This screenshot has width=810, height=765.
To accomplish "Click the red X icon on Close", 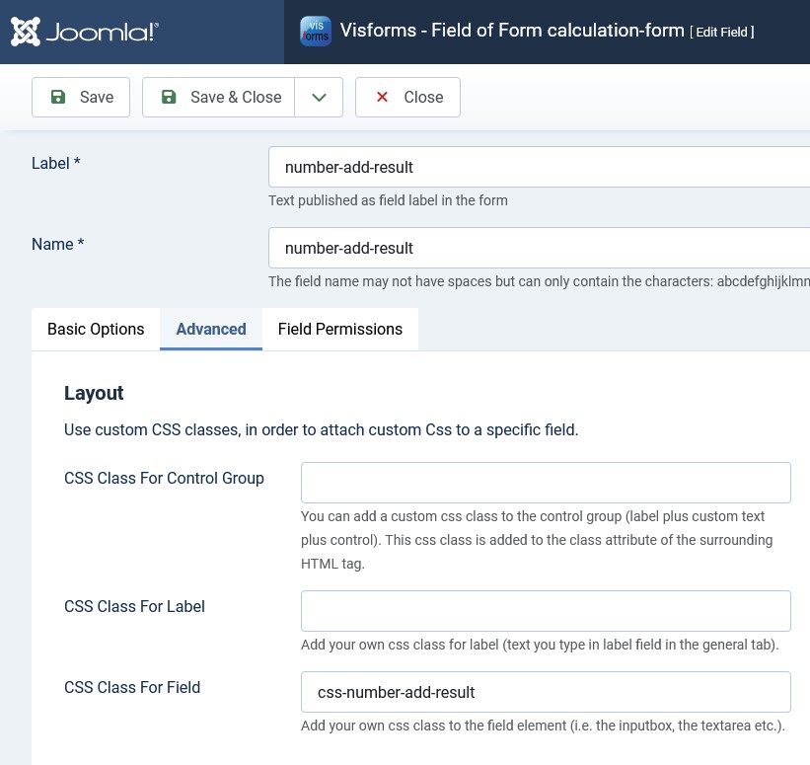I will coord(382,97).
